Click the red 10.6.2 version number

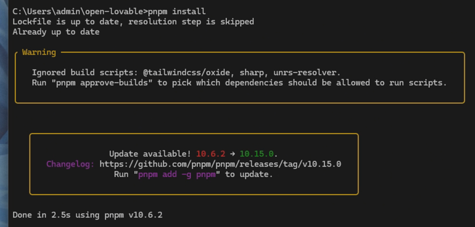pyautogui.click(x=210, y=154)
